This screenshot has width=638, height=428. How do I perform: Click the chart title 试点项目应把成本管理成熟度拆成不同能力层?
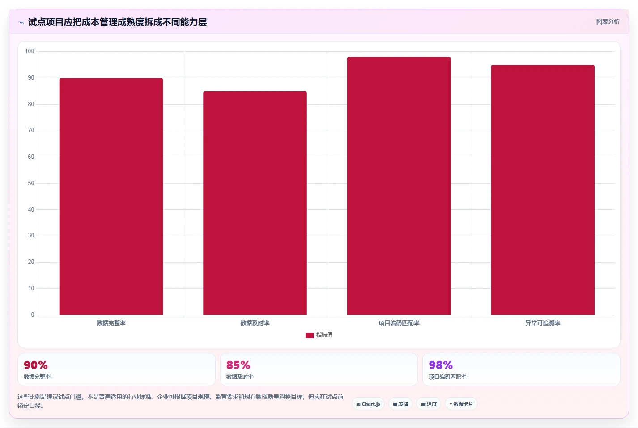pyautogui.click(x=117, y=22)
